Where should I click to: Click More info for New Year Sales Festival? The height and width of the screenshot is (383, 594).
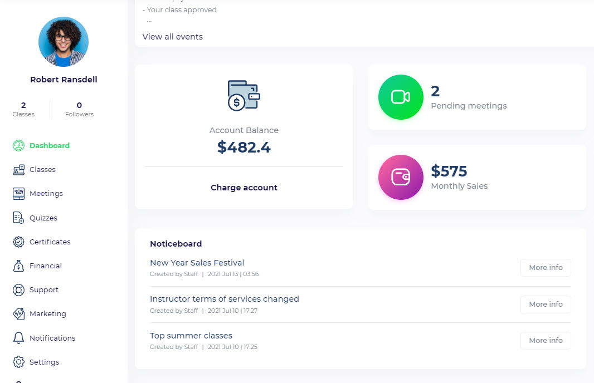pyautogui.click(x=546, y=268)
